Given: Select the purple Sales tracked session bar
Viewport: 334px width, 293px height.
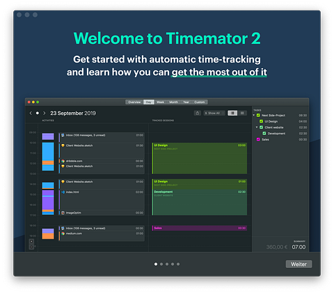Looking at the screenshot, I should 200,228.
